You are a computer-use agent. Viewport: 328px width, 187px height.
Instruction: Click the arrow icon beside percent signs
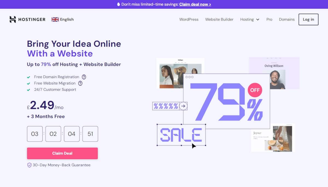(183, 106)
